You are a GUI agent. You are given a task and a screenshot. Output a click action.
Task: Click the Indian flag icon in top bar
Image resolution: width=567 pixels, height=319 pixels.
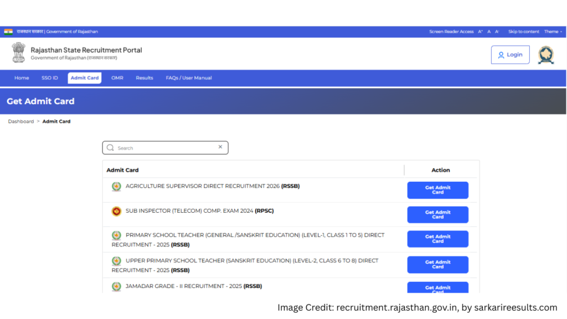8,32
